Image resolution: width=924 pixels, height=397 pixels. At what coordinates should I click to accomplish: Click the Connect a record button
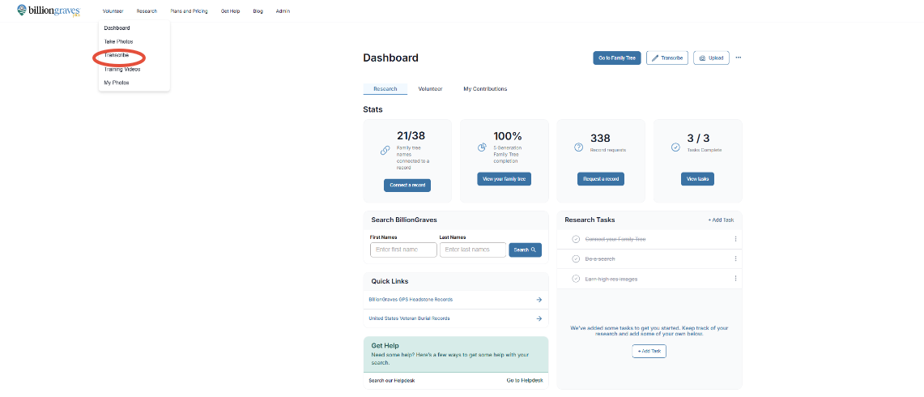407,186
